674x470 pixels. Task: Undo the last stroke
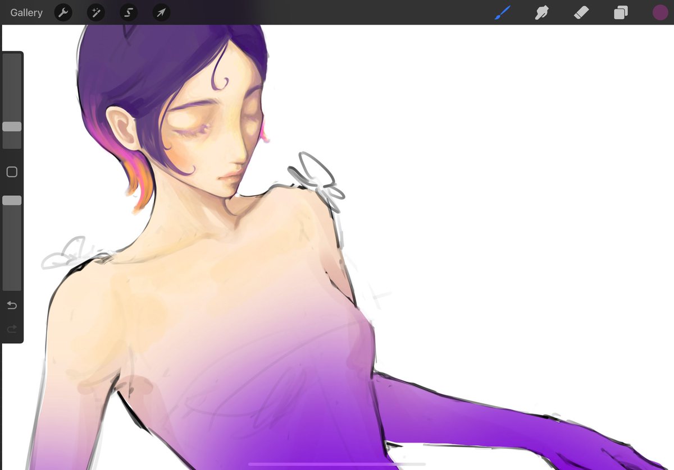[12, 305]
